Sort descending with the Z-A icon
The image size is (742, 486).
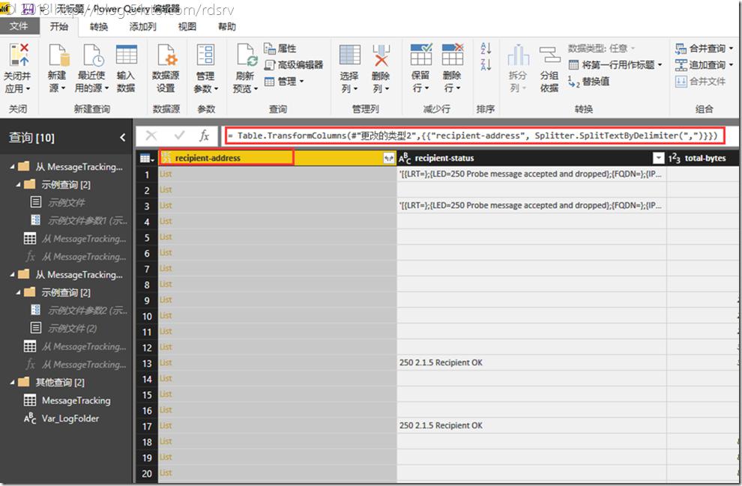(x=486, y=64)
